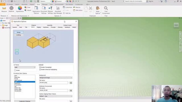This screenshot has width=182, height=102.
Task: Open the Material browser icon
Action: pyautogui.click(x=11, y=8)
